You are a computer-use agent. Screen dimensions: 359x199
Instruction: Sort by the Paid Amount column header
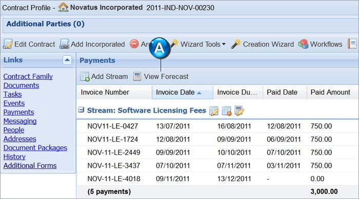point(330,92)
